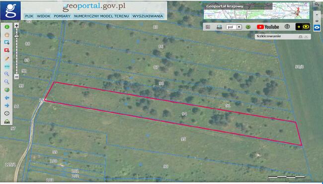Click the plus button on zoom slider

tap(16, 26)
